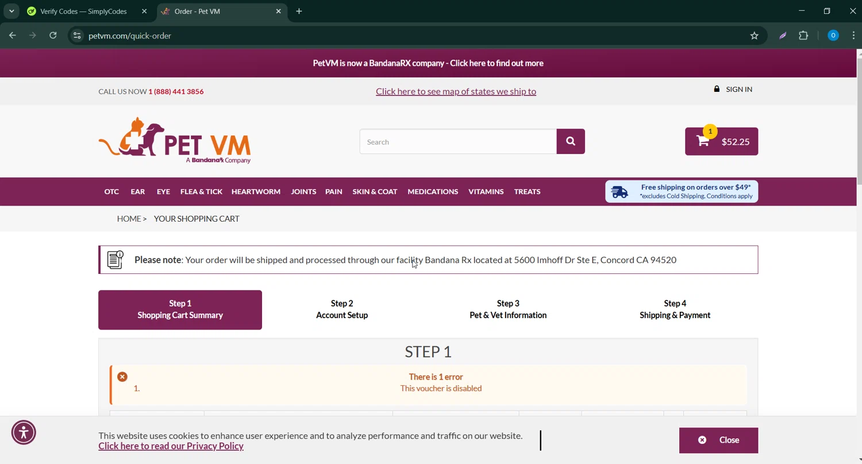This screenshot has height=464, width=862.
Task: Click the note document icon beside Please note
Action: pyautogui.click(x=115, y=260)
